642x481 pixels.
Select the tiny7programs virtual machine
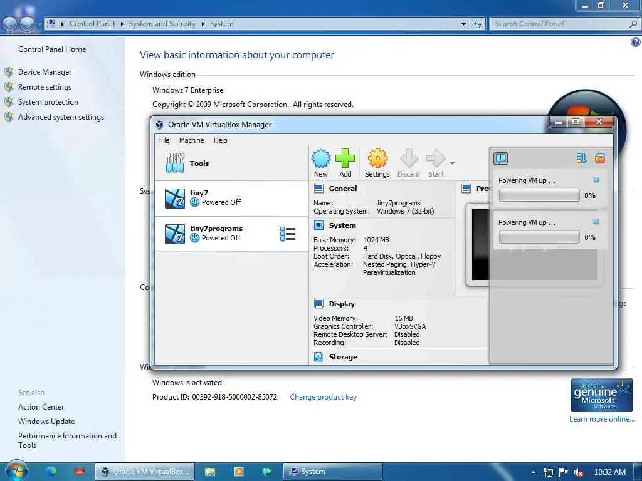click(232, 234)
